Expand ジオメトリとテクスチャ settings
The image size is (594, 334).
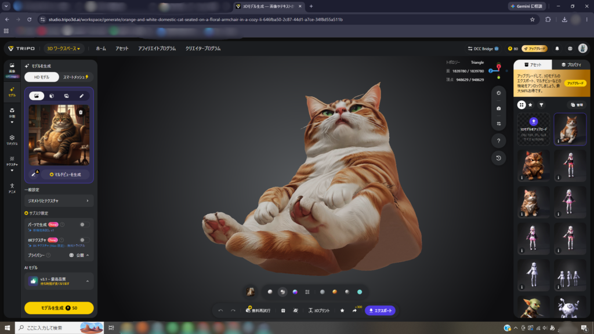(x=59, y=201)
